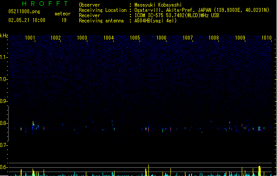Select the Ogata-vill. Akita-Pref. JAPAN location text
This screenshot has height=176, width=277.
(202, 10)
